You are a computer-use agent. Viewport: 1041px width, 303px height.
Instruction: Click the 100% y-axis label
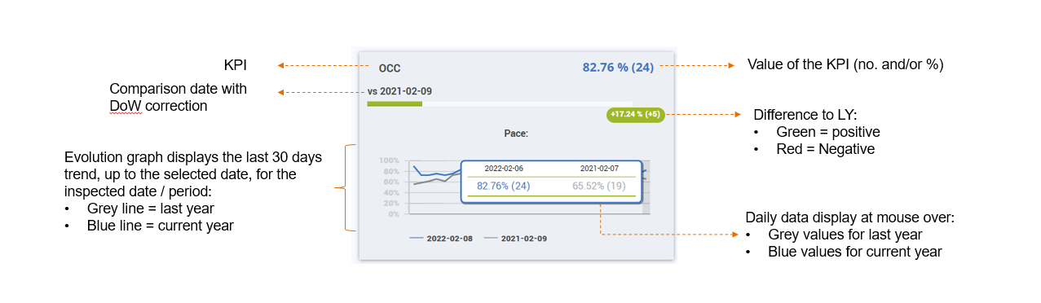(389, 160)
